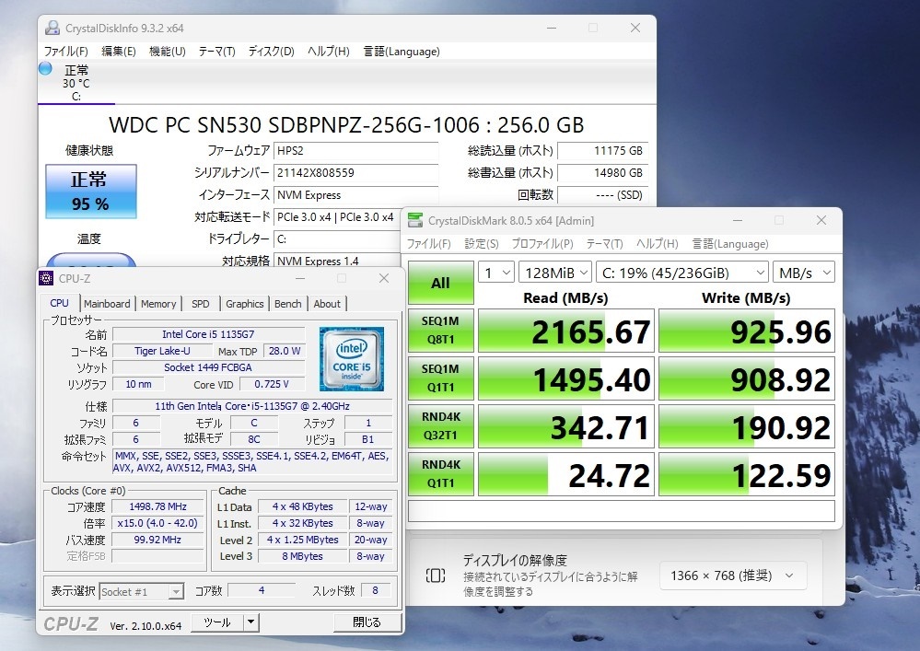Open the unit dropdown showing MB/s
920x651 pixels.
click(x=804, y=273)
